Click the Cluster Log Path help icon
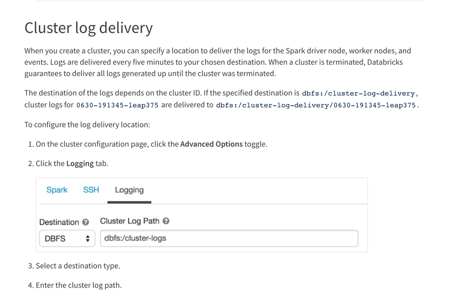Screen dimensions: 451x294 166,221
